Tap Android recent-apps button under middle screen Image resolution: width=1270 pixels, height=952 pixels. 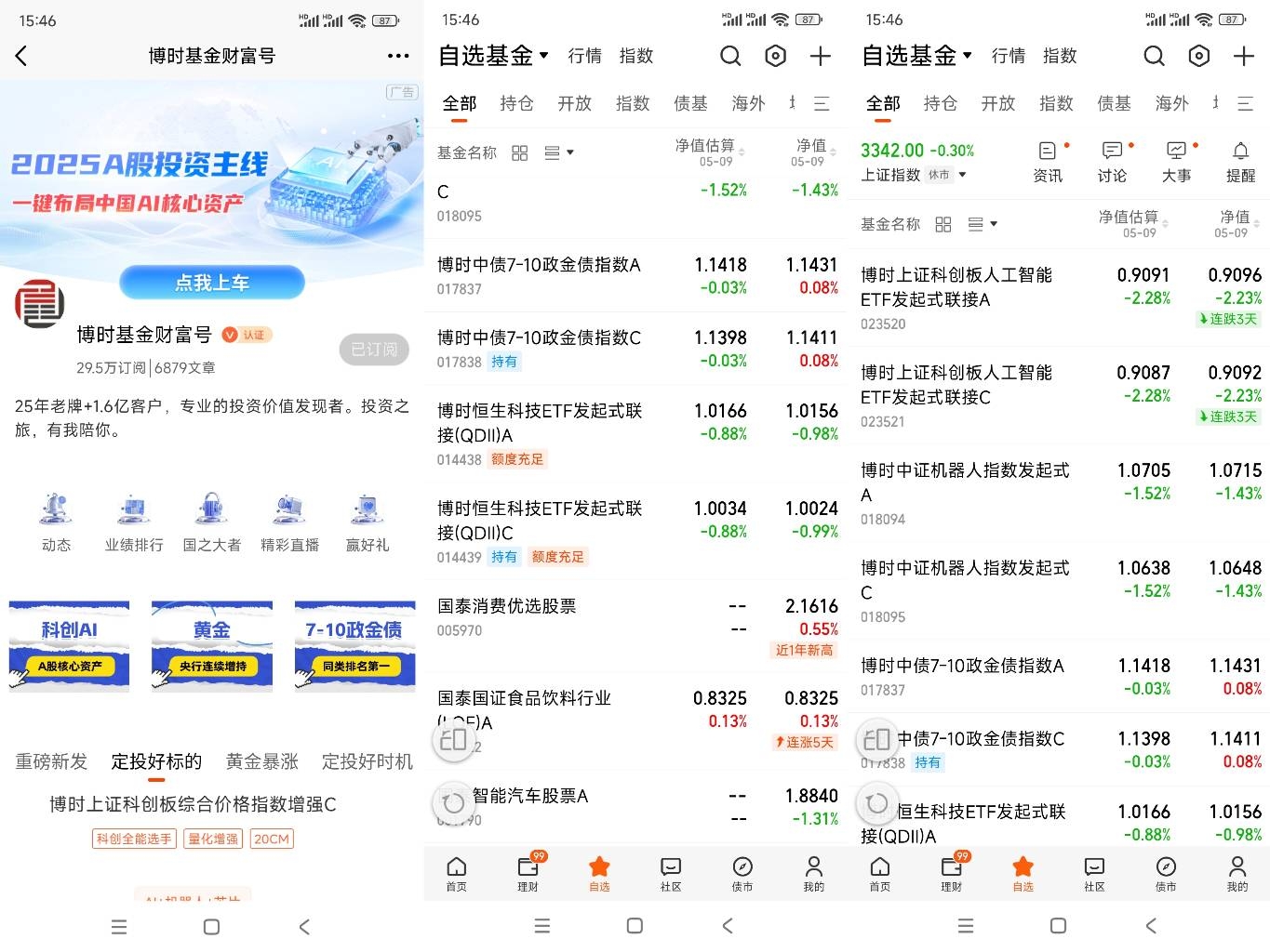pos(542,926)
